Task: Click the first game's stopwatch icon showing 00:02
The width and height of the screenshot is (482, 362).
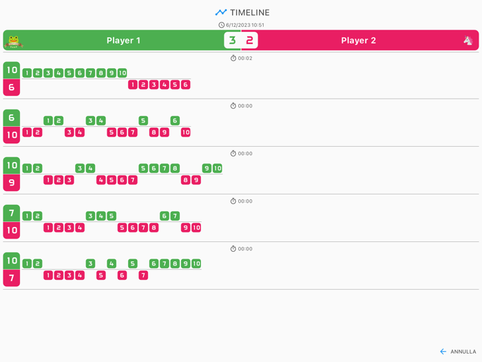Action: coord(233,59)
